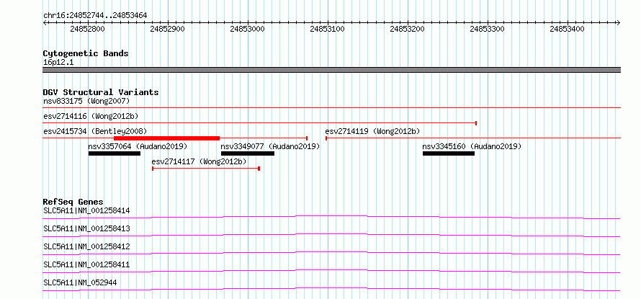641x299 pixels.
Task: Open variant esv2714119 (Wong2012b) label
Action: tap(372, 131)
